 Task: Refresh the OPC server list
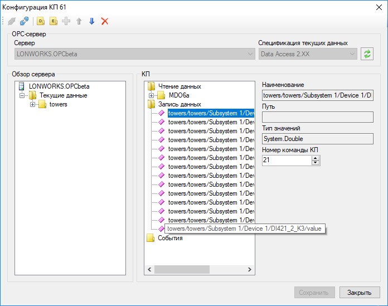(367, 54)
